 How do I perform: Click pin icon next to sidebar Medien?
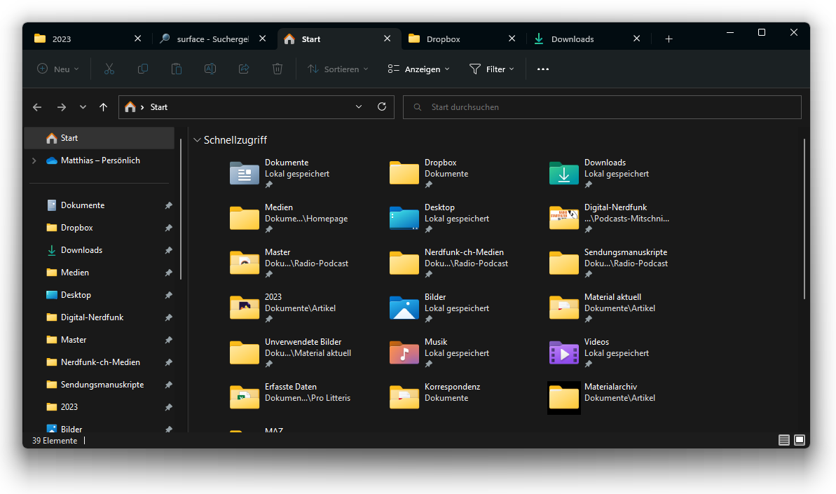[168, 273]
